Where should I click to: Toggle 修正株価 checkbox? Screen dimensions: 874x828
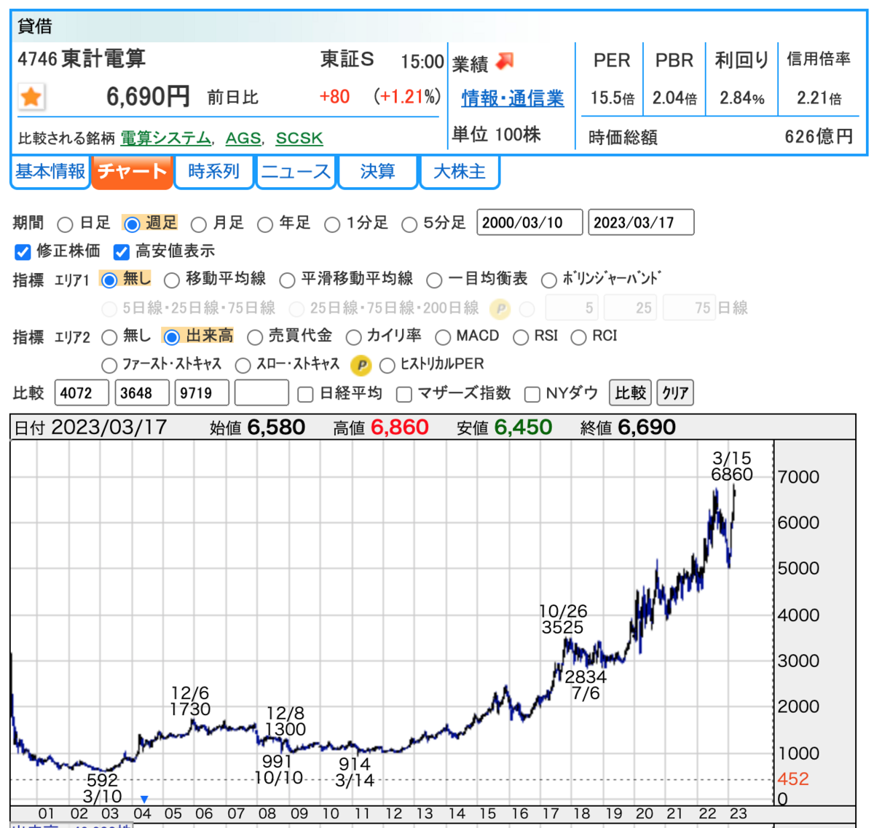point(23,252)
